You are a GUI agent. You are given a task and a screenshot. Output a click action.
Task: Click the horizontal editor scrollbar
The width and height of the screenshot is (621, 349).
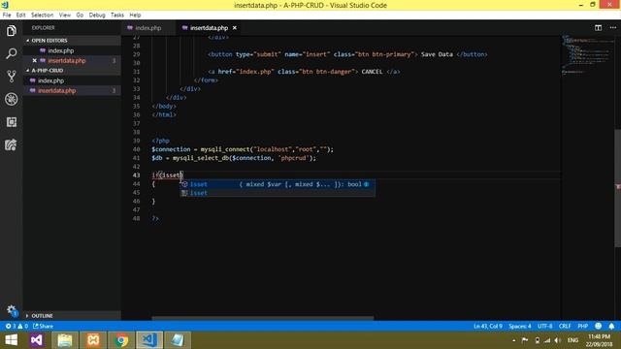[263, 318]
